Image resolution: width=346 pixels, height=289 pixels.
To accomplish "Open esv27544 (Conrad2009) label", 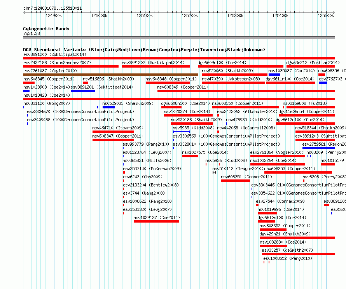I will (x=280, y=201).
